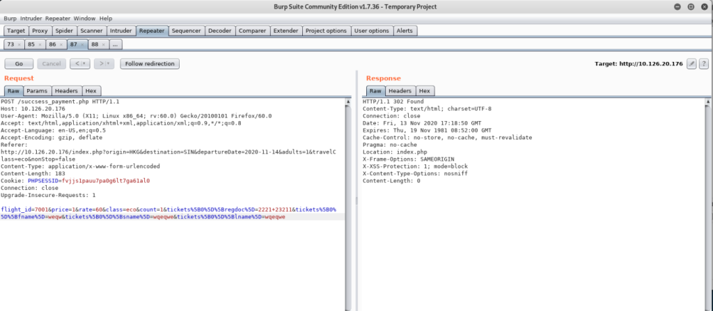Click the request pane vertical scrollbar
Viewport: 713px width, 311px height.
click(x=348, y=205)
